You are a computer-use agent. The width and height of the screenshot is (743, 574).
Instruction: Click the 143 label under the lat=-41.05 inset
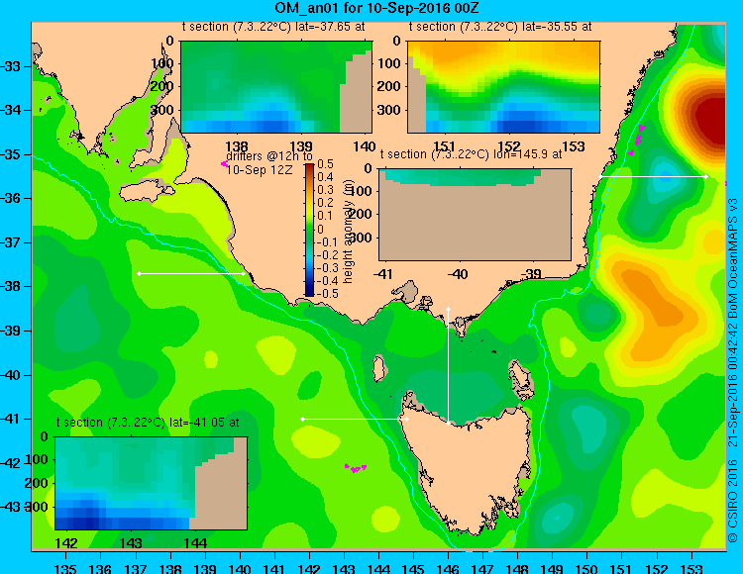131,542
